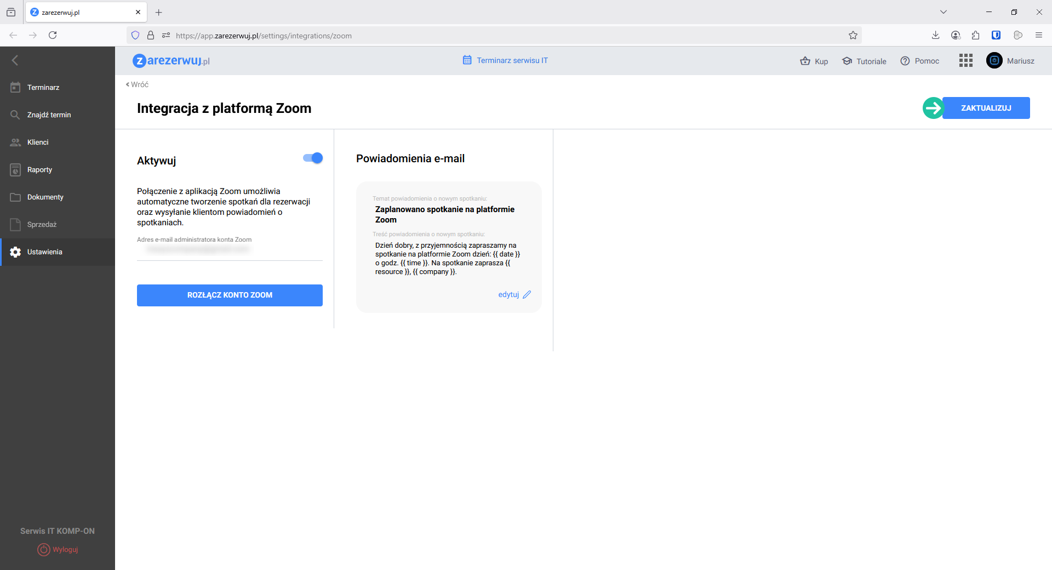Click the Wróć back link
The image size is (1052, 570).
137,84
